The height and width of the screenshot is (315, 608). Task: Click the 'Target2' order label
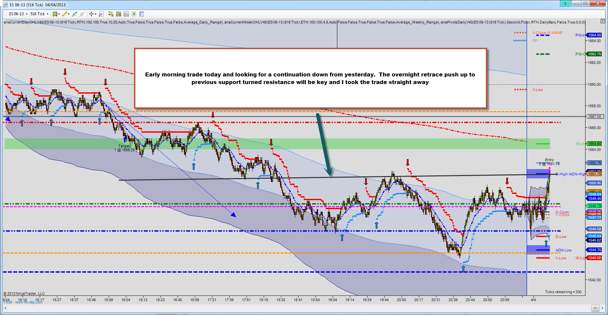(125, 146)
